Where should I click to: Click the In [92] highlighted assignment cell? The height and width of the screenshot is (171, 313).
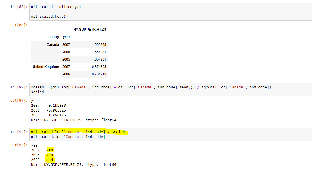[x=170, y=134]
